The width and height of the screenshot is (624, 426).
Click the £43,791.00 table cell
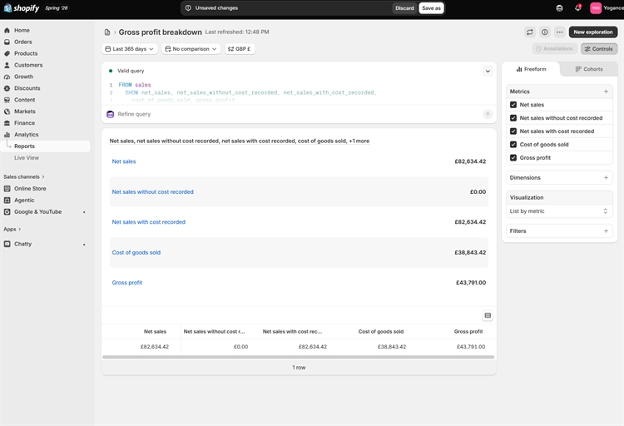click(471, 347)
